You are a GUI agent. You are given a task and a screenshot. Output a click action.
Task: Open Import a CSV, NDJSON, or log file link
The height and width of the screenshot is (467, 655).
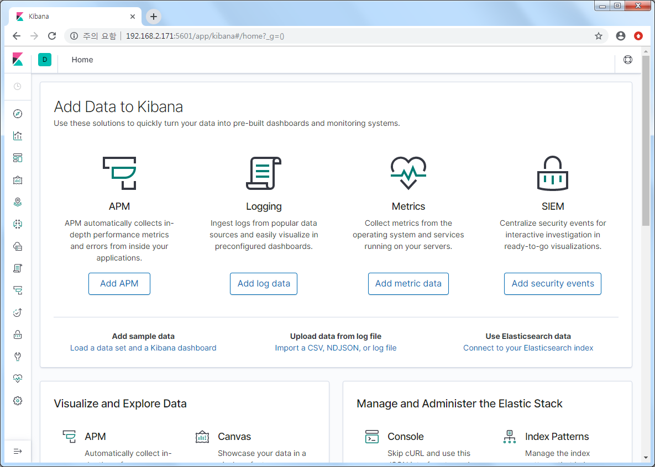336,348
